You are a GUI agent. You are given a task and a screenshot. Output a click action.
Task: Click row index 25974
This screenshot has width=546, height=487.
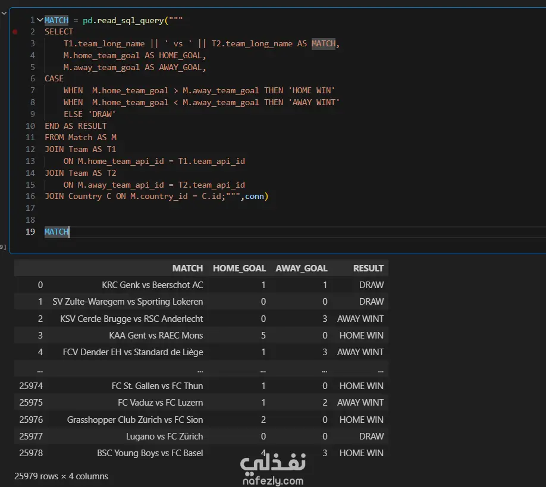tap(31, 386)
